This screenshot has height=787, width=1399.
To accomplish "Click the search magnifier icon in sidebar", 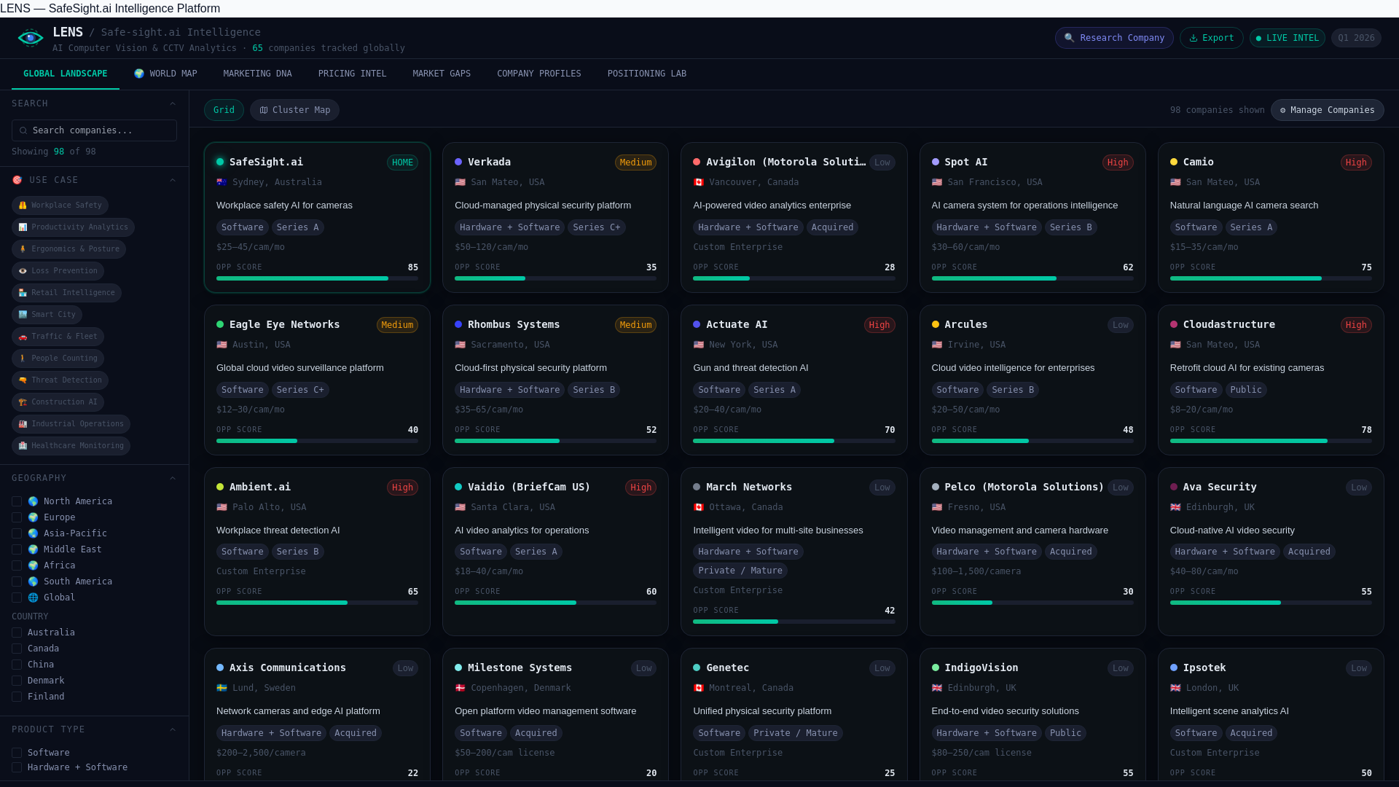I will pyautogui.click(x=23, y=130).
